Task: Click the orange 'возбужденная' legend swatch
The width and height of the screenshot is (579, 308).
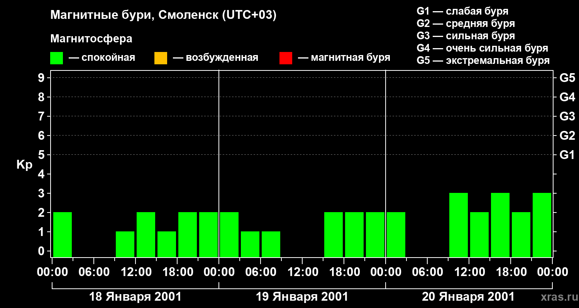Action: pos(161,58)
